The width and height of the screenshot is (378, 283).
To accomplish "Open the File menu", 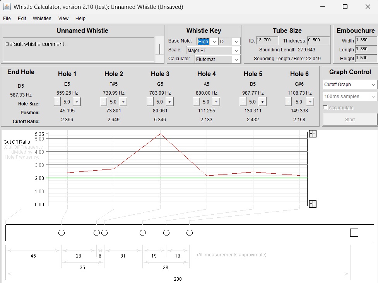I will point(7,19).
